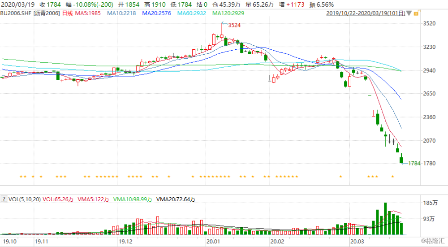
Task: Select the MA10:2218 indicator label
Action: click(x=122, y=13)
